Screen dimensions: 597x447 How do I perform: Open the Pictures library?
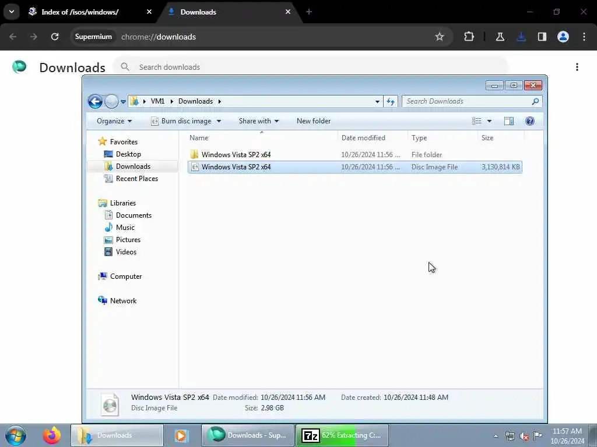pos(128,239)
